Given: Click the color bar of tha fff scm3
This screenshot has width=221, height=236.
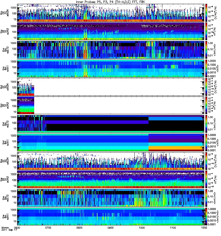Looking at the screenshot, I should click(206, 31).
